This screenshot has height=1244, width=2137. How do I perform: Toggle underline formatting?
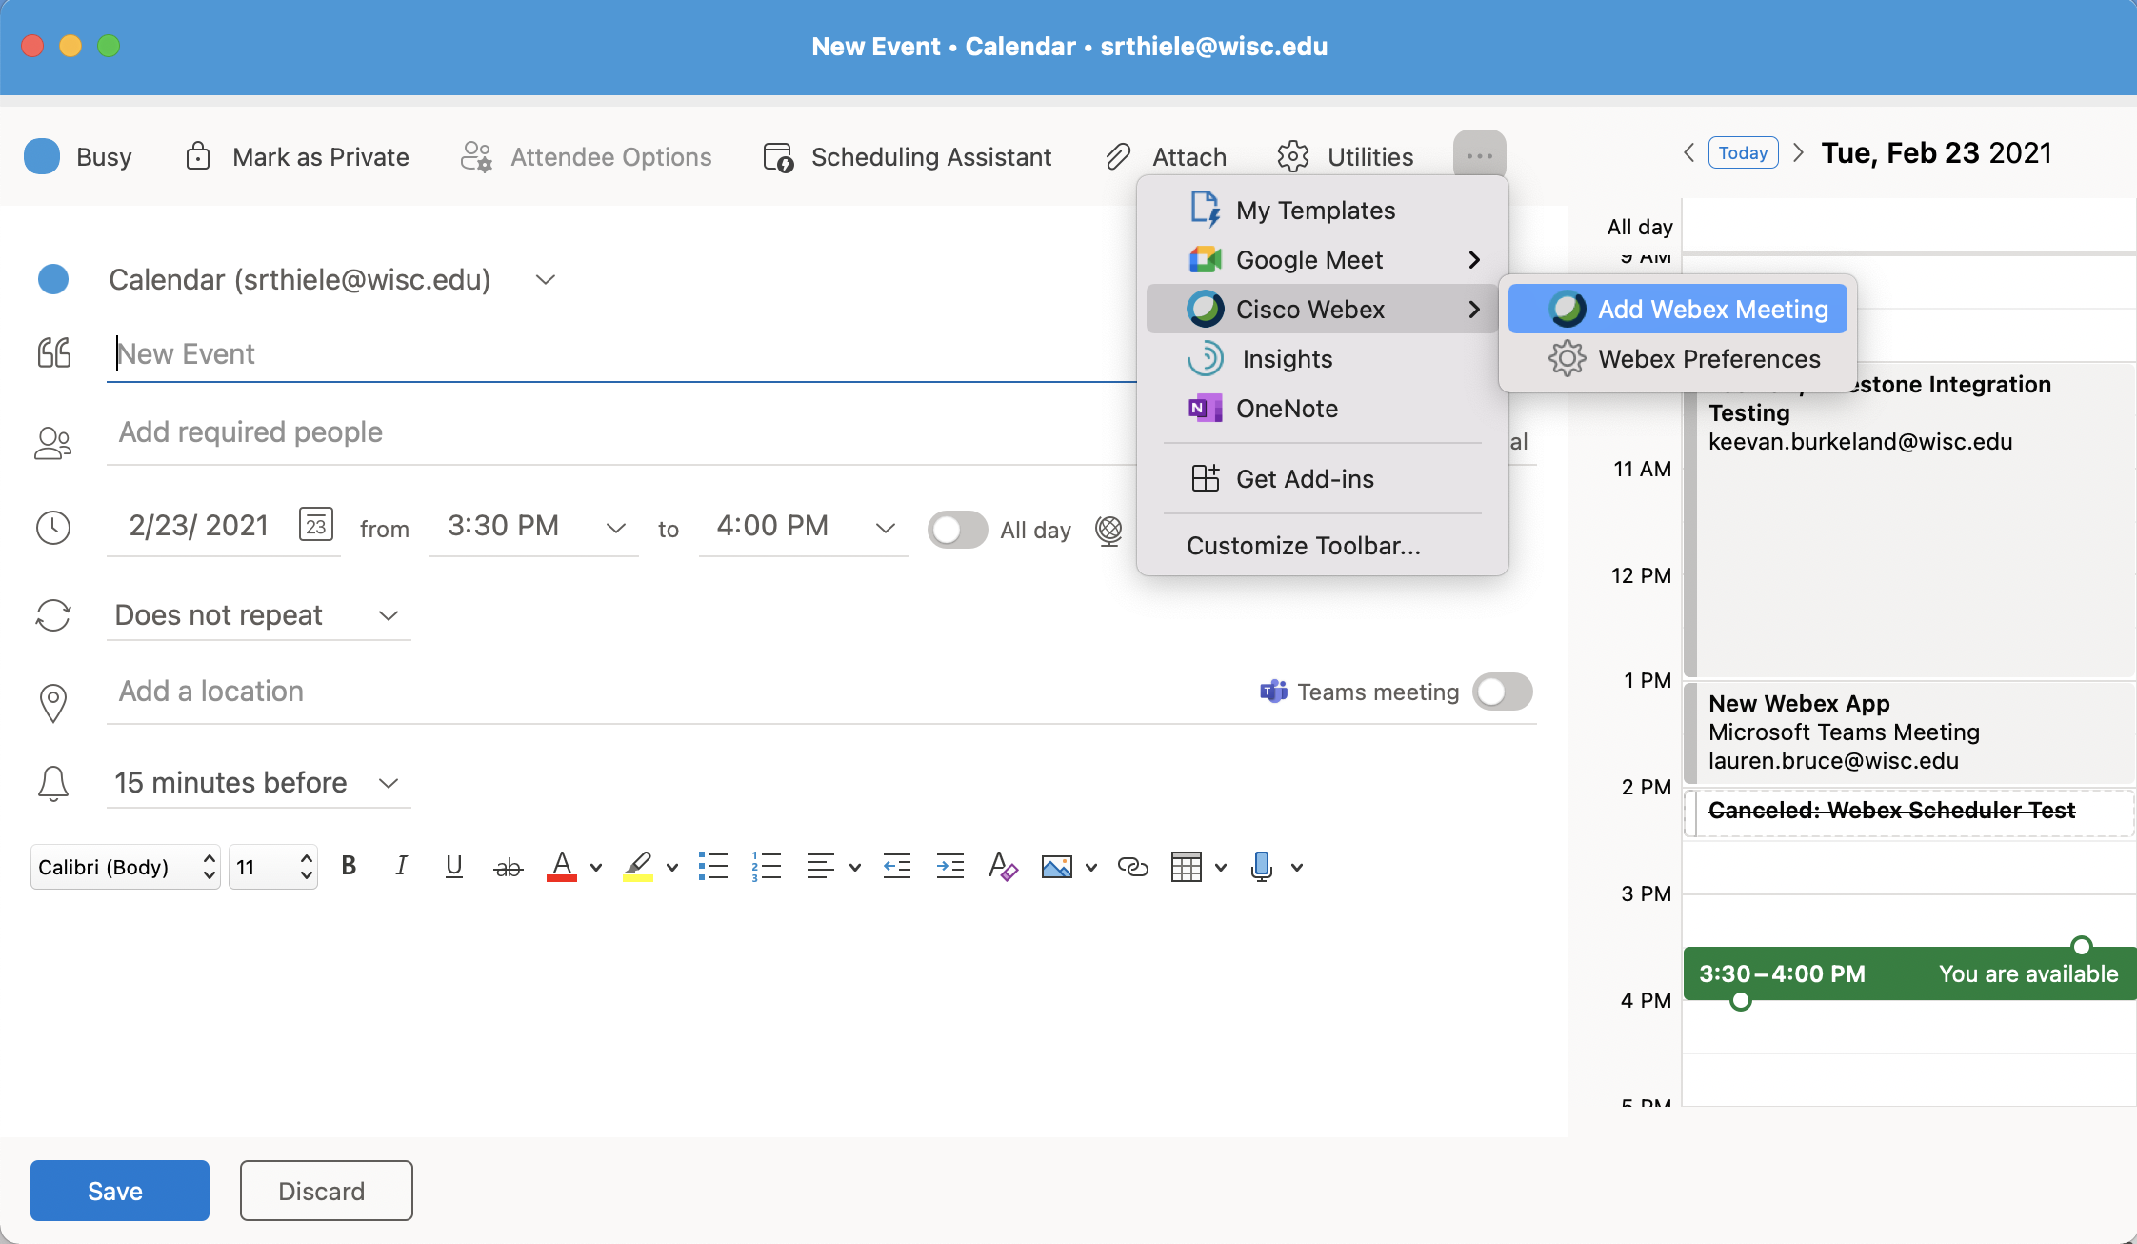click(454, 866)
